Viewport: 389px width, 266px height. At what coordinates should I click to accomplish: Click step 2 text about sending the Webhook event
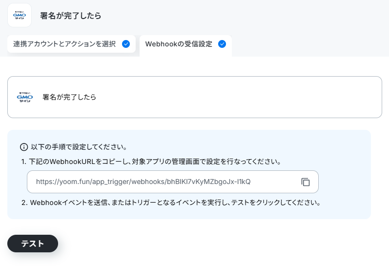click(x=171, y=203)
